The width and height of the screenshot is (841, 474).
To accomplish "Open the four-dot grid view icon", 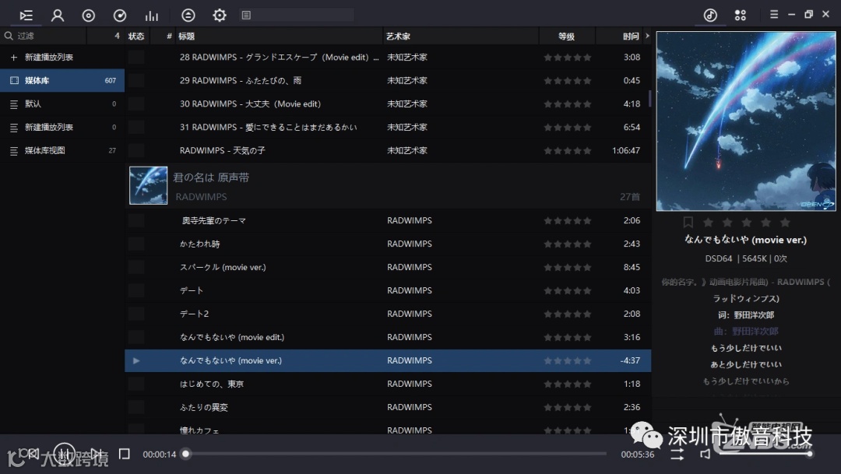I will [741, 15].
